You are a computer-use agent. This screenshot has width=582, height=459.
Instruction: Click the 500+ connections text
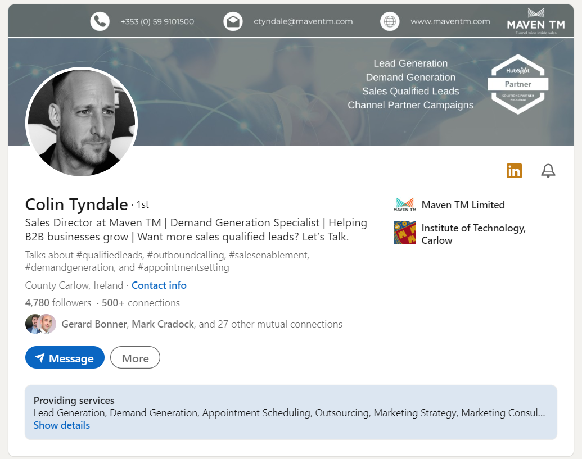click(141, 303)
